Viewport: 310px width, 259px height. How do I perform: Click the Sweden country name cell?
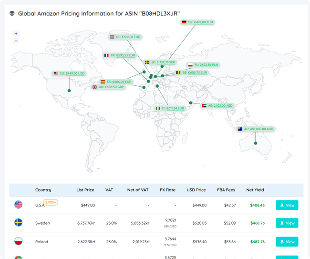tap(42, 223)
